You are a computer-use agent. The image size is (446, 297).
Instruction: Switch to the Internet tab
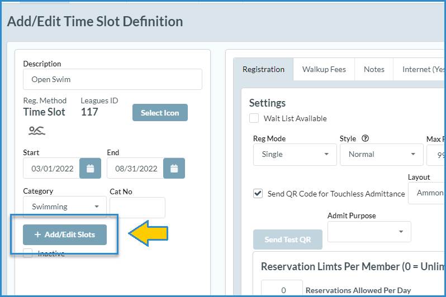423,69
